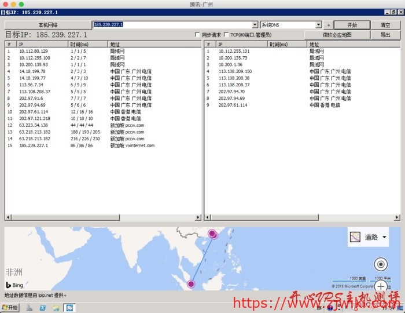
Task: Click the road map style thumbnail icon
Action: coord(355,237)
